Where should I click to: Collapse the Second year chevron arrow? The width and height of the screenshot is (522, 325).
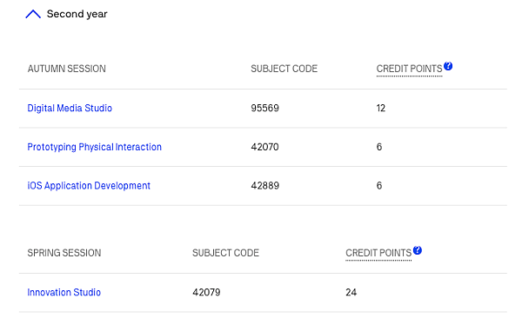click(x=33, y=14)
